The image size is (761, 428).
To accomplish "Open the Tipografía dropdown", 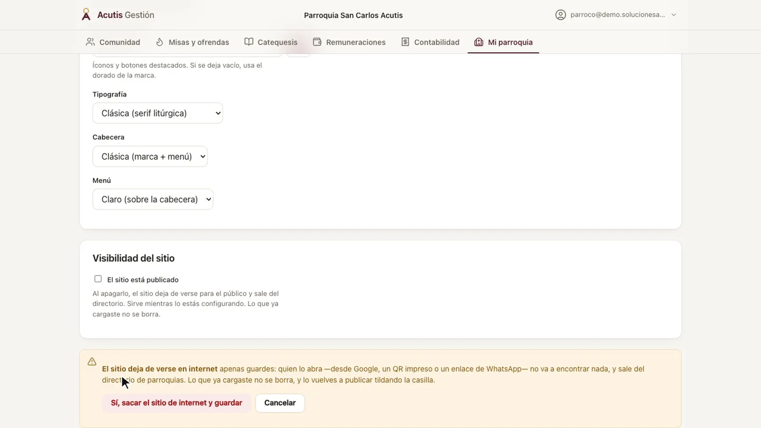I will point(157,113).
